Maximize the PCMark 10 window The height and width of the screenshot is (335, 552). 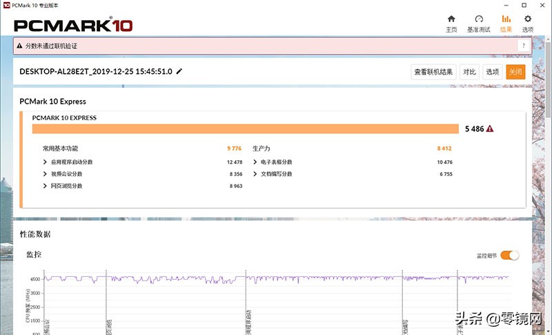coord(524,6)
